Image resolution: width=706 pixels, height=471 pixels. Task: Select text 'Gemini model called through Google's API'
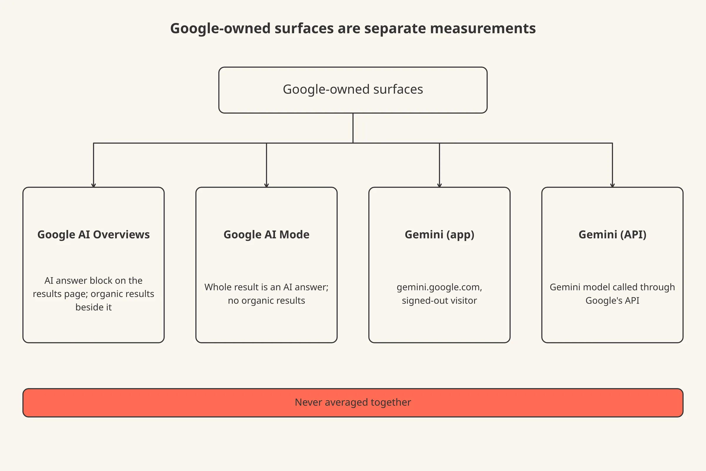point(612,294)
